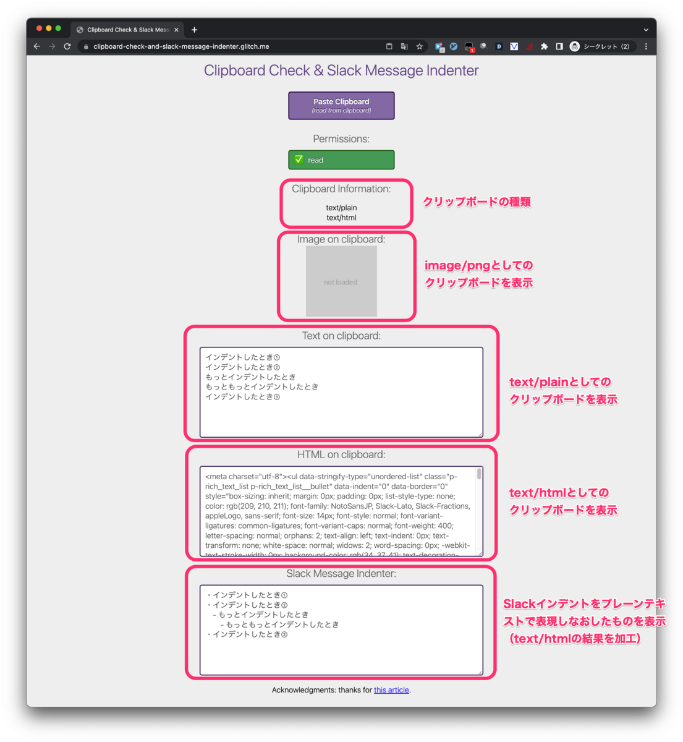Open the dark blue D extension
683x742 pixels.
pos(499,46)
